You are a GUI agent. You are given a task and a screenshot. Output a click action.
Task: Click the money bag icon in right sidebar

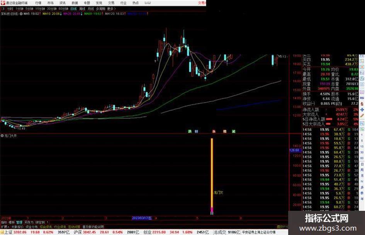[x=362, y=103]
